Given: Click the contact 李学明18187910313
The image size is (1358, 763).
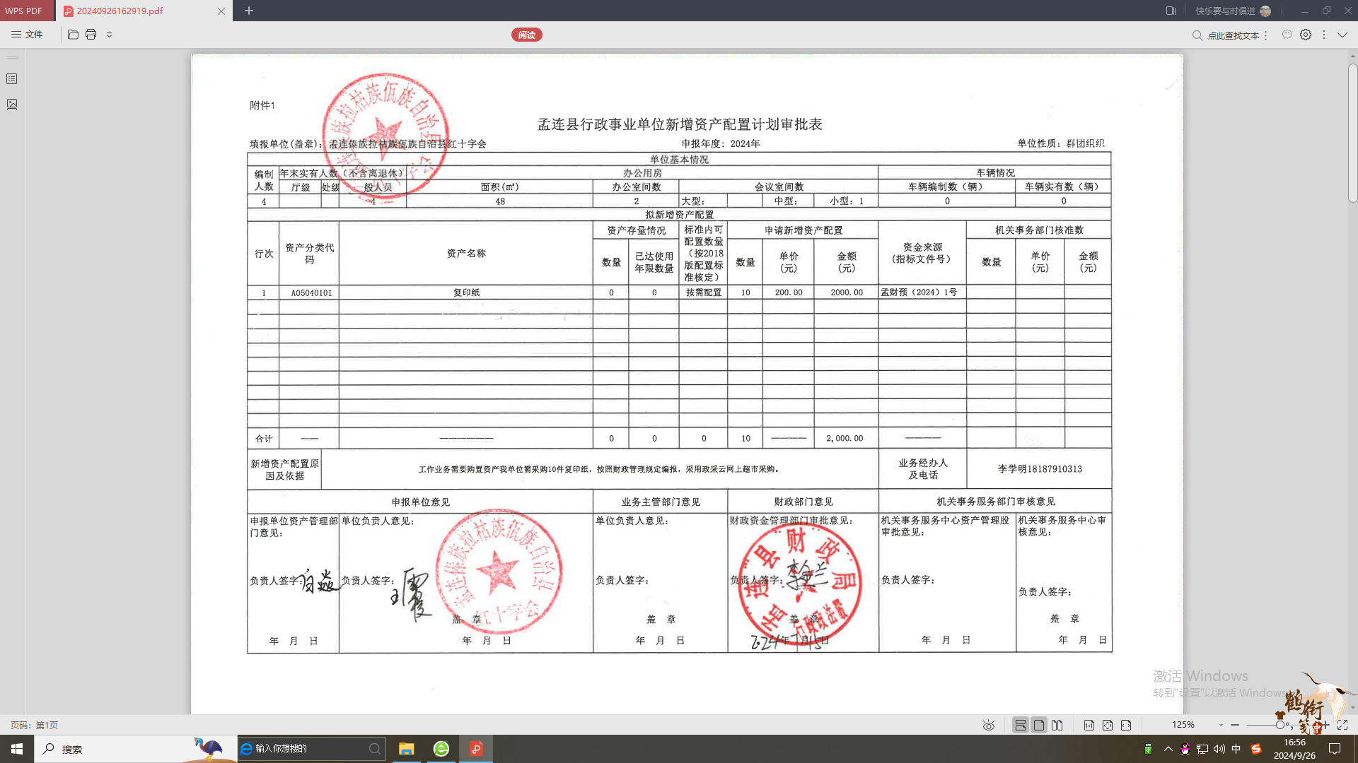Looking at the screenshot, I should point(1040,469).
